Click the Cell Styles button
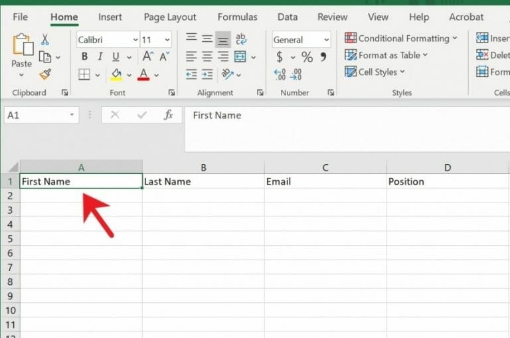 click(375, 72)
